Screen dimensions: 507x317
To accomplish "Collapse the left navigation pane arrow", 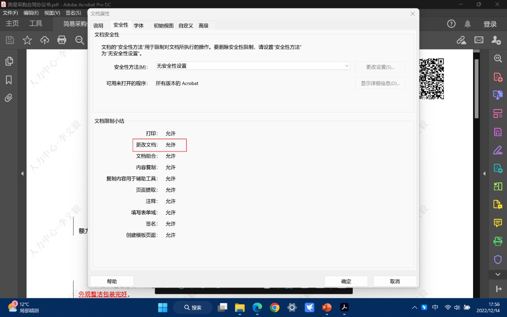I will pos(22,173).
